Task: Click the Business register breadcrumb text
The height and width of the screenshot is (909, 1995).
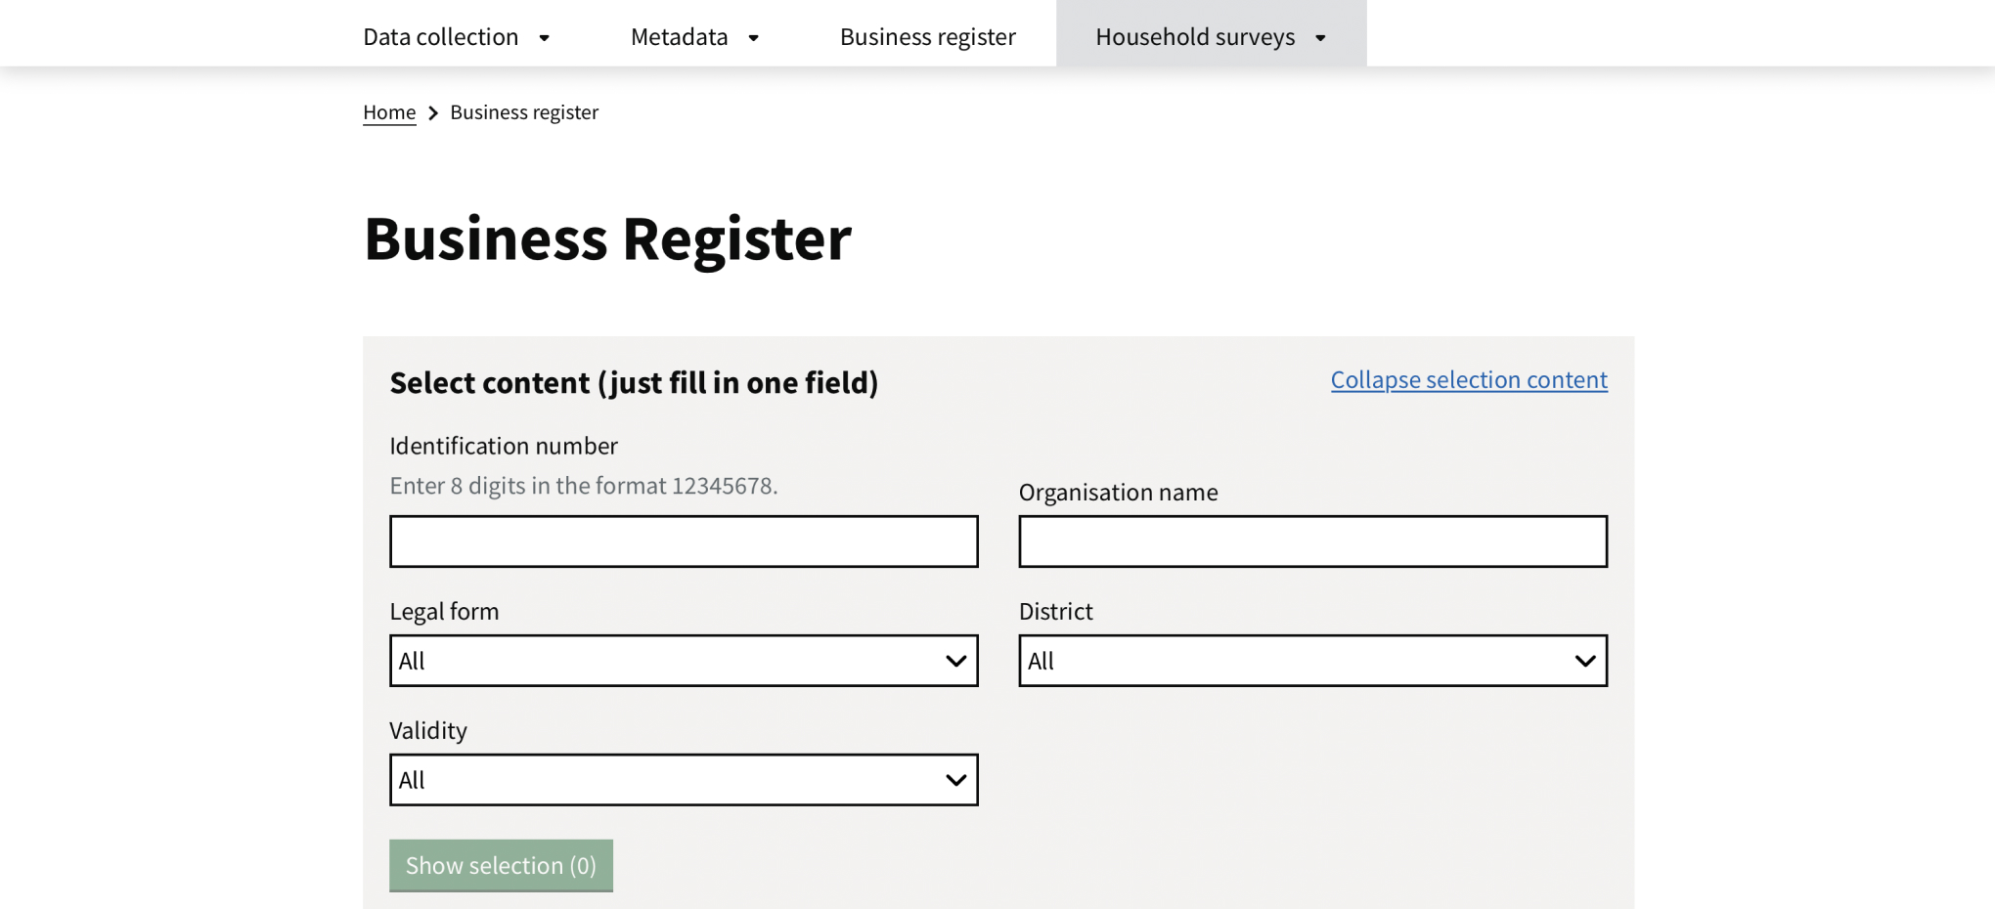Action: [x=524, y=112]
